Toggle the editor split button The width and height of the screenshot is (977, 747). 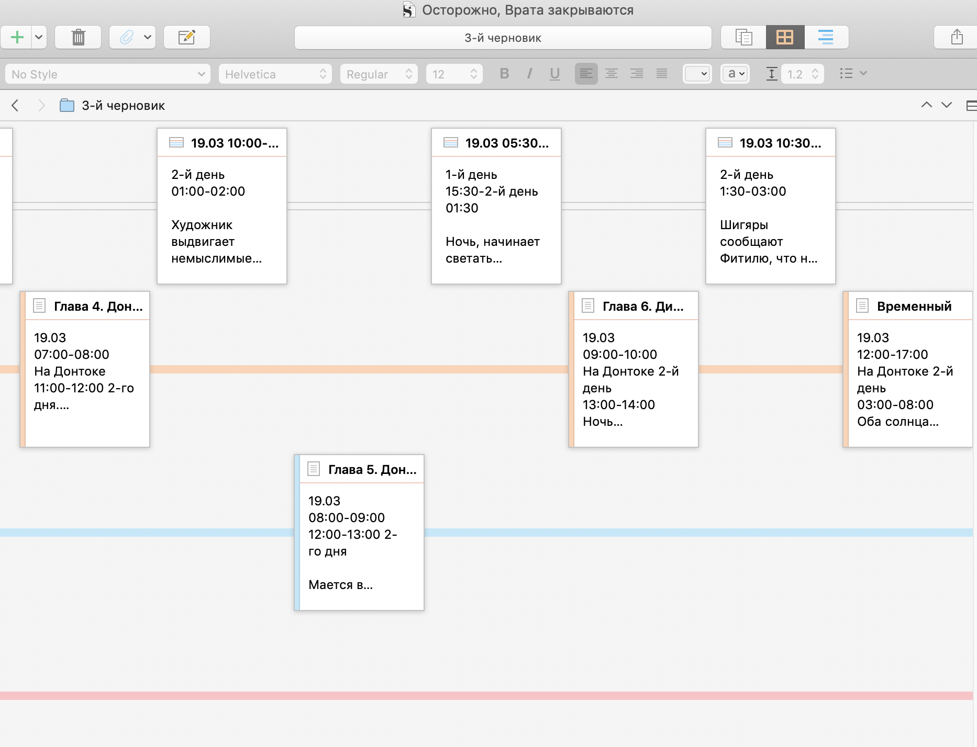pos(971,106)
